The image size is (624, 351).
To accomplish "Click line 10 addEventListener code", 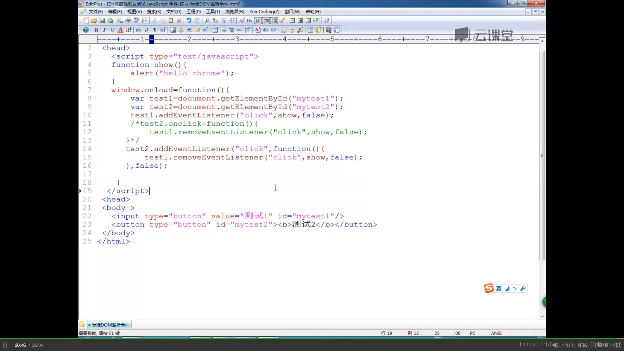I will tap(232, 115).
